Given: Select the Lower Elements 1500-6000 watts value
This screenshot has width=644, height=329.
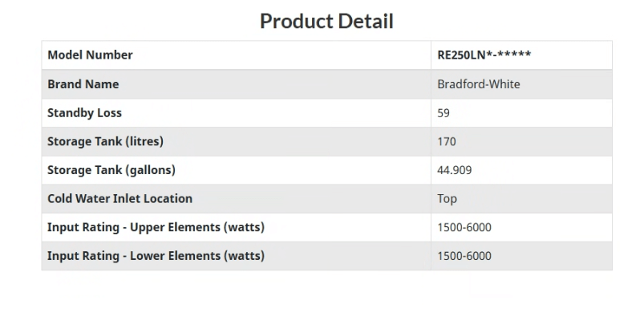Looking at the screenshot, I should pyautogui.click(x=464, y=257).
